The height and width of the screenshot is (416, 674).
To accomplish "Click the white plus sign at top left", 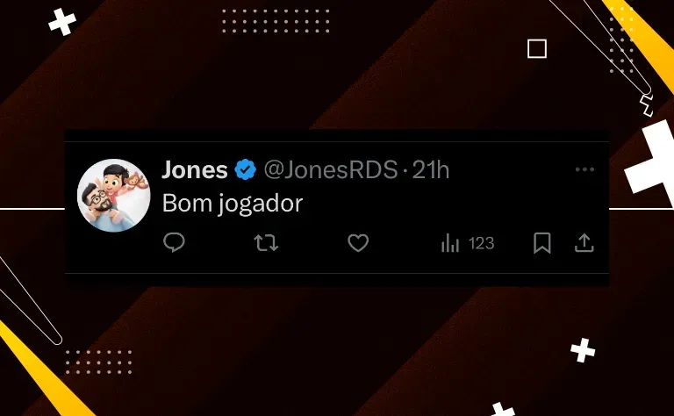I will [62, 21].
